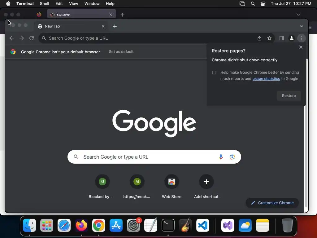Click the Firefox icon in background window

39,15
